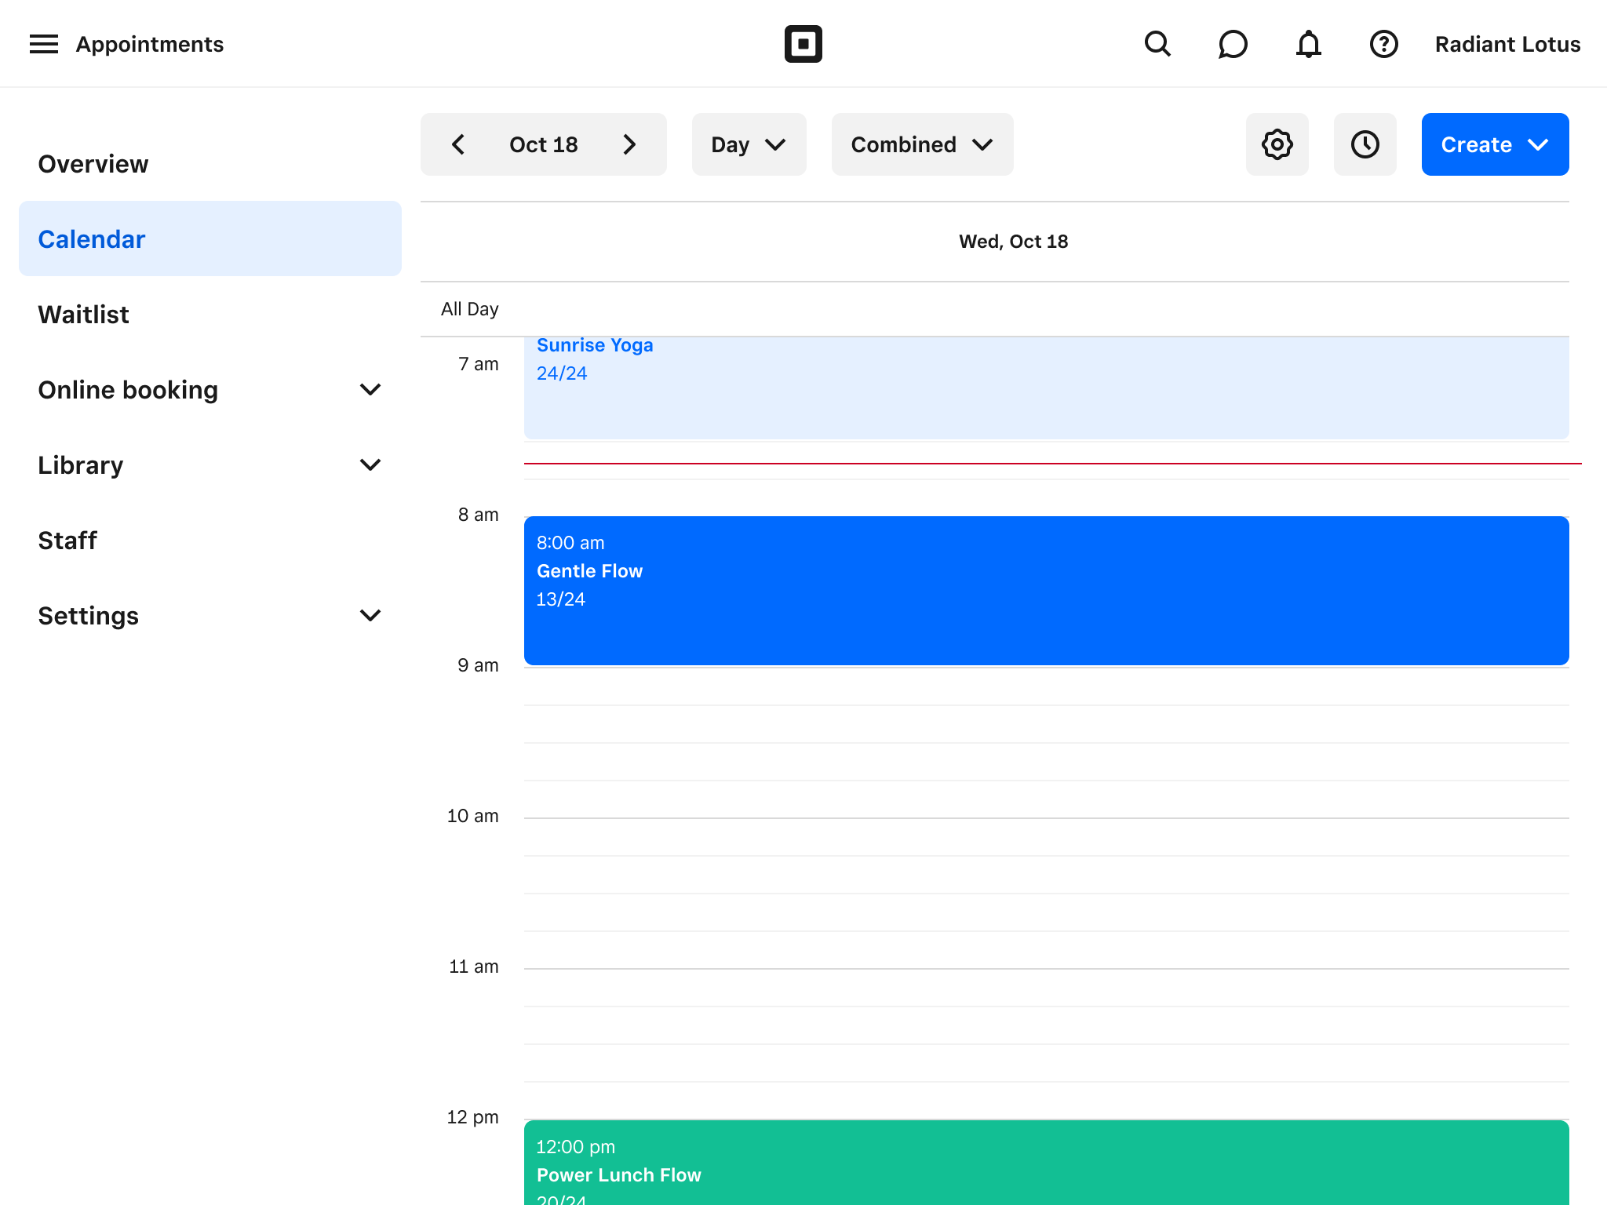The width and height of the screenshot is (1607, 1205).
Task: Open the Create dropdown button
Action: (x=1495, y=144)
